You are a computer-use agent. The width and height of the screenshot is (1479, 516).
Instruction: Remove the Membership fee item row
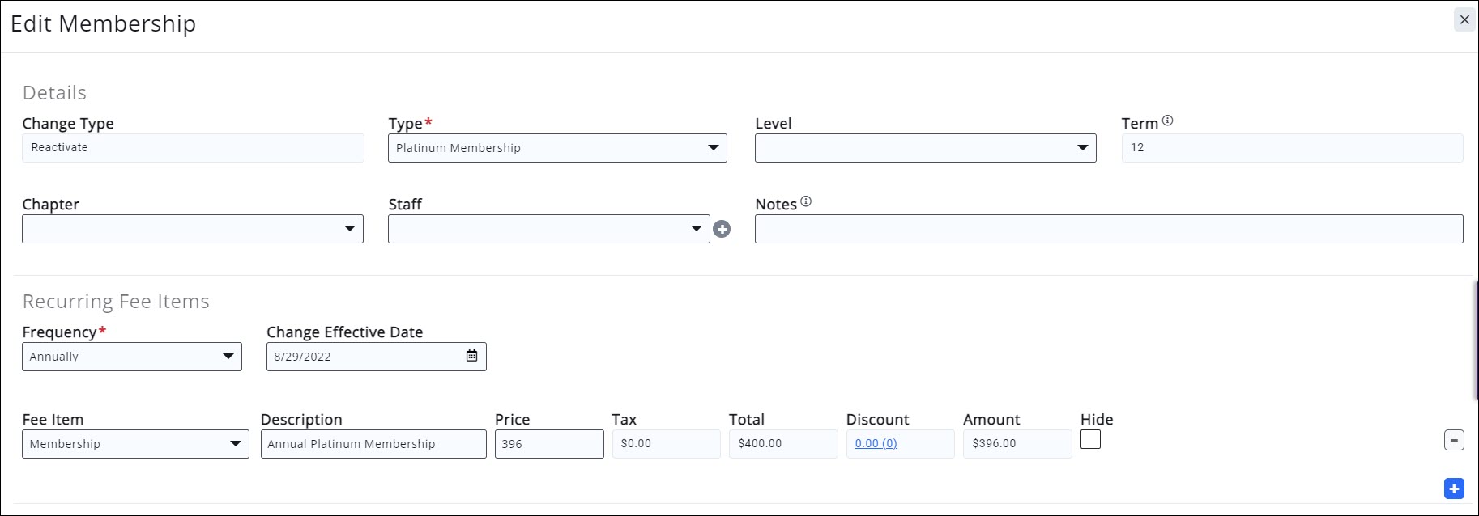1454,440
